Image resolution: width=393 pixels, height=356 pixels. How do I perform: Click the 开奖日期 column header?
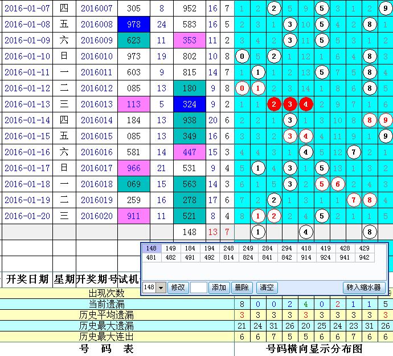(x=27, y=279)
